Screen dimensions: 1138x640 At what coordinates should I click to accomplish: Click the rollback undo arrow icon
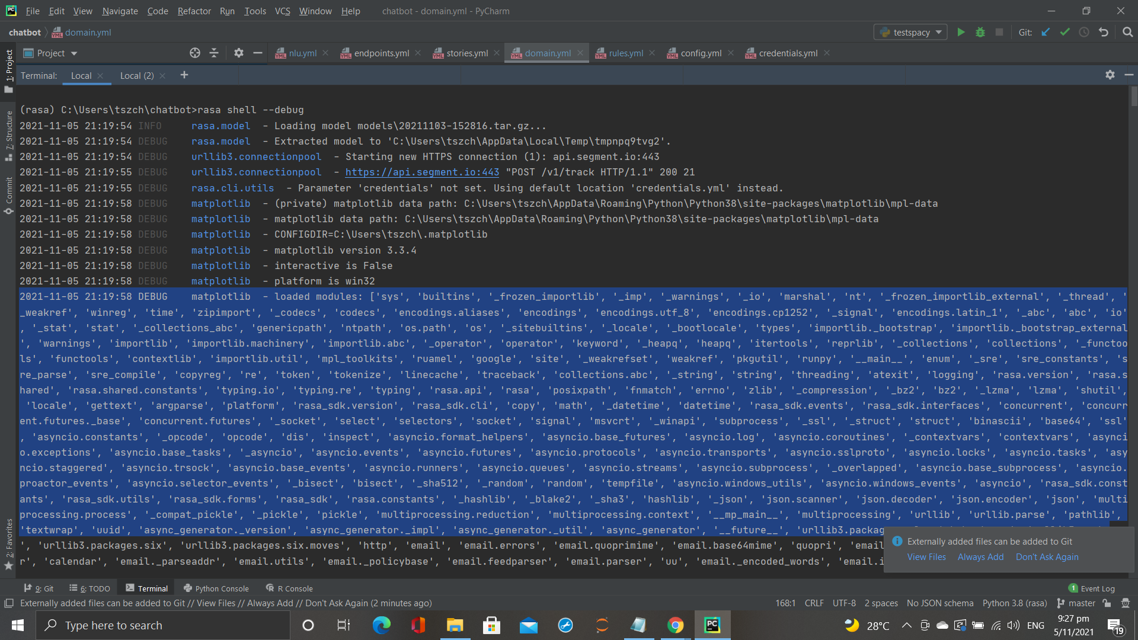click(1103, 32)
